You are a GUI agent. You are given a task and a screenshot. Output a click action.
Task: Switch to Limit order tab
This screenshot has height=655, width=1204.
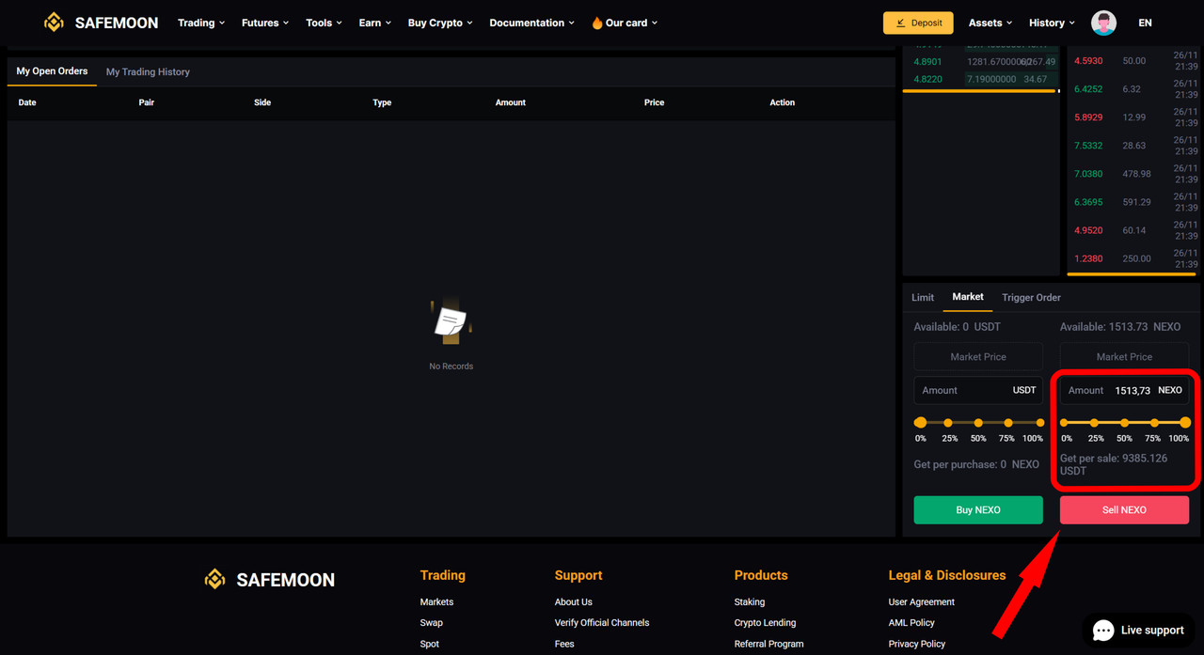coord(923,297)
